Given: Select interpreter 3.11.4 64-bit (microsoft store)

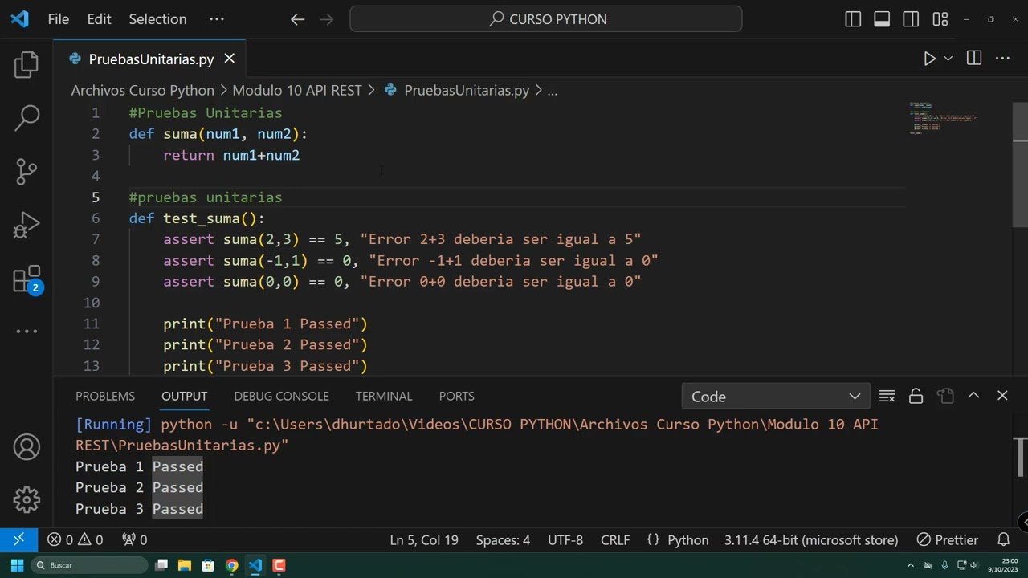Looking at the screenshot, I should coord(811,539).
